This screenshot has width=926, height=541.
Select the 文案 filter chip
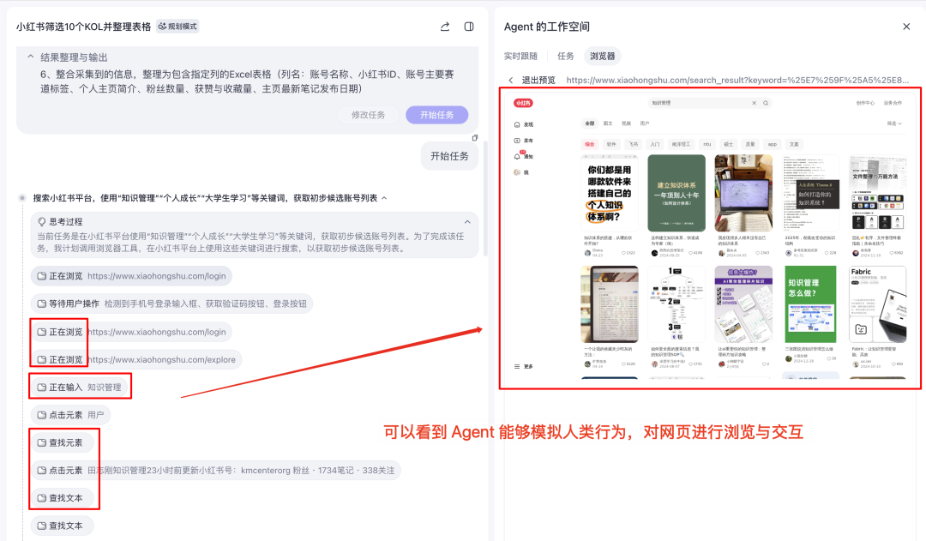(794, 144)
